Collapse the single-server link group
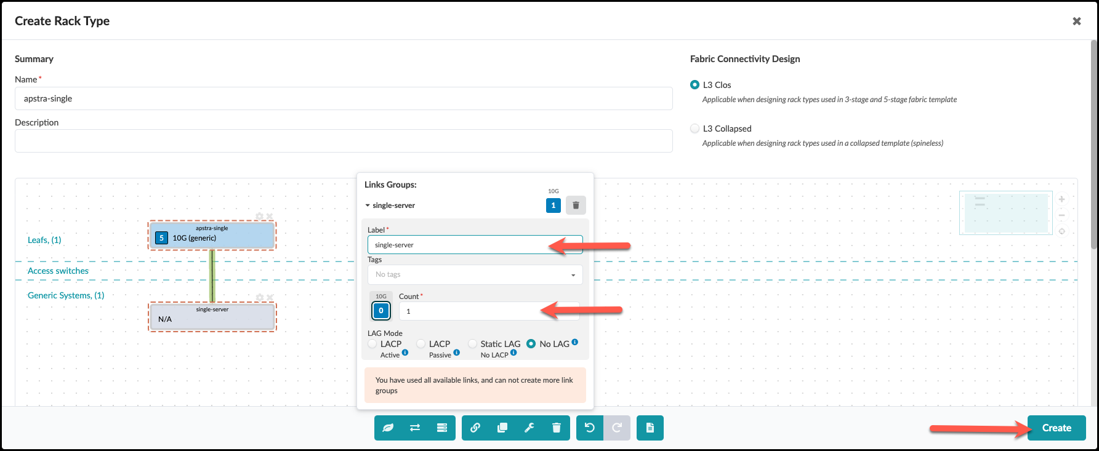This screenshot has height=451, width=1099. tap(368, 206)
